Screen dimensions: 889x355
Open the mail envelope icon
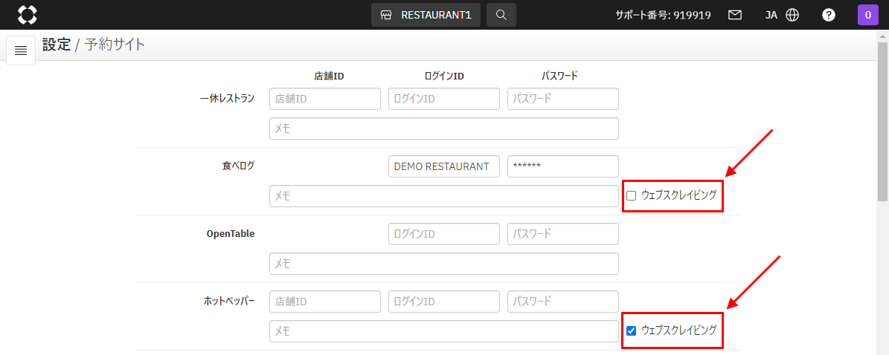(x=735, y=15)
